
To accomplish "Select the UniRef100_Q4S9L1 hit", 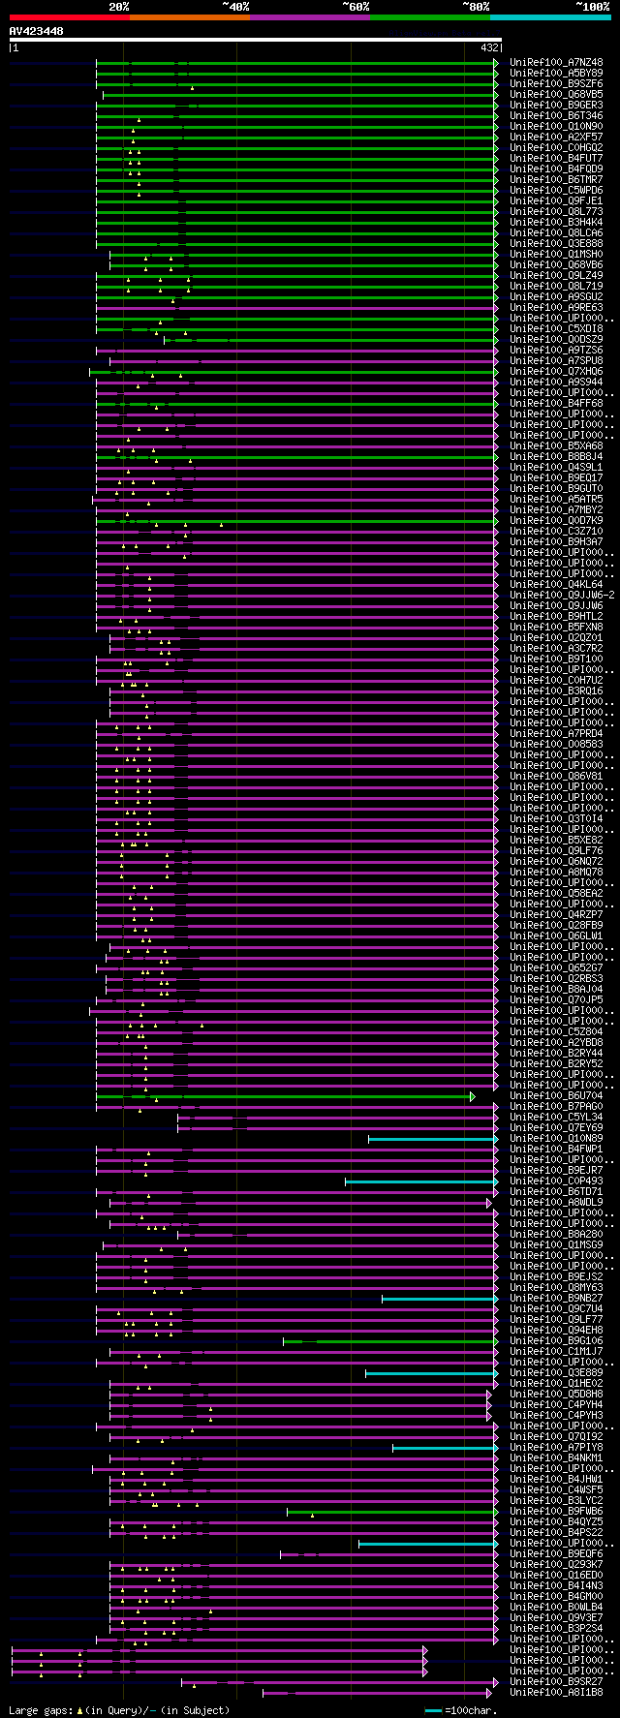I will tap(556, 468).
